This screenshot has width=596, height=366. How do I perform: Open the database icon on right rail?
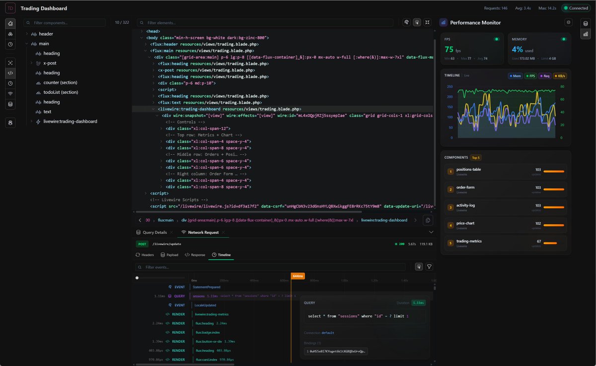click(x=585, y=23)
